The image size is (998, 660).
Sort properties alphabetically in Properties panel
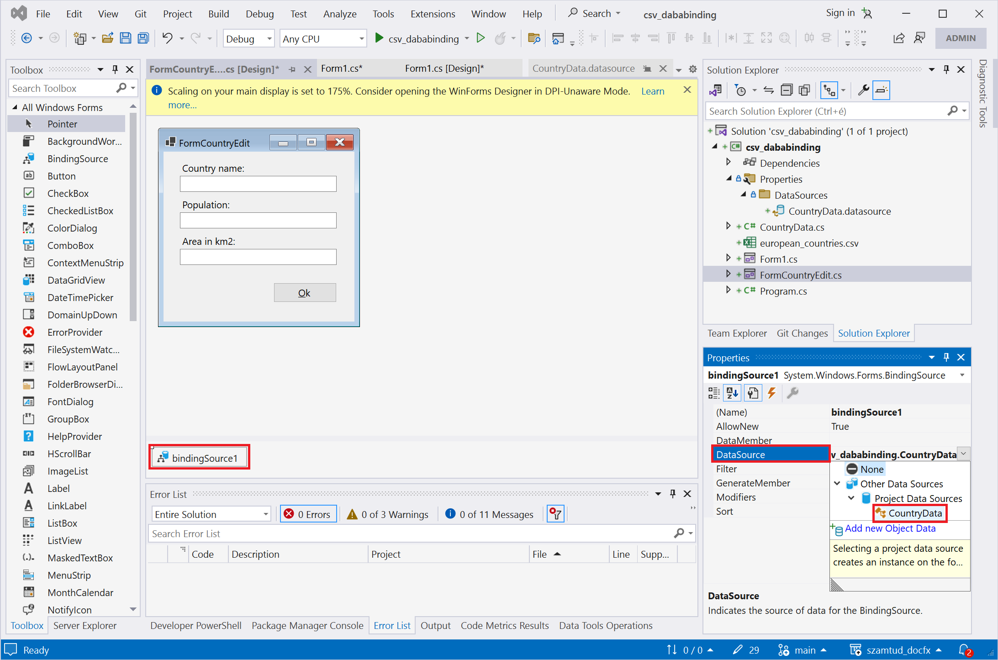pos(733,393)
